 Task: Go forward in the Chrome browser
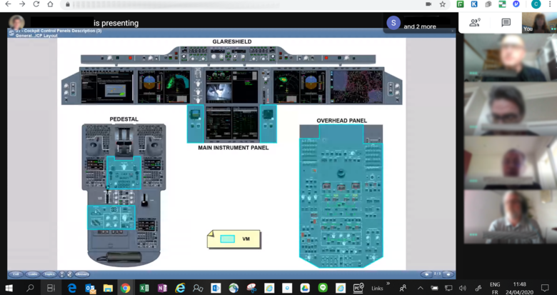pos(22,4)
